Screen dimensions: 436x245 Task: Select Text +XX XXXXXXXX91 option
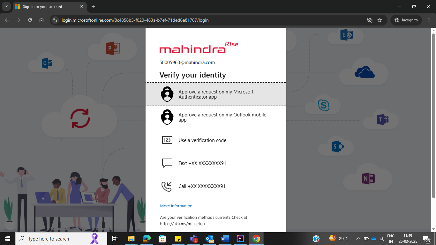click(x=216, y=163)
